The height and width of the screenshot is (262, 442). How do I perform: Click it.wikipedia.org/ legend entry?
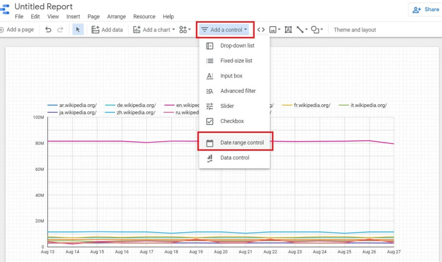363,105
